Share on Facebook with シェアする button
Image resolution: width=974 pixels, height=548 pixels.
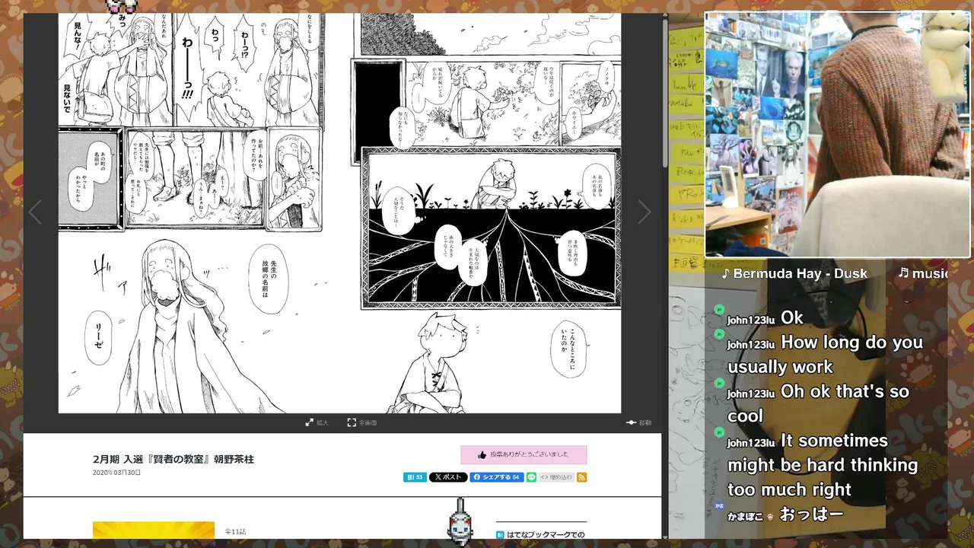coord(496,477)
